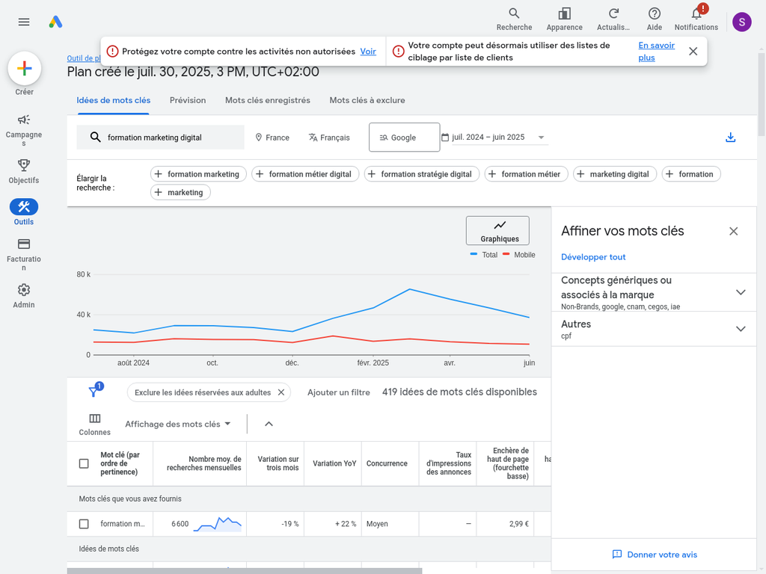
Task: Click Ajouter un filtre
Action: coord(339,392)
